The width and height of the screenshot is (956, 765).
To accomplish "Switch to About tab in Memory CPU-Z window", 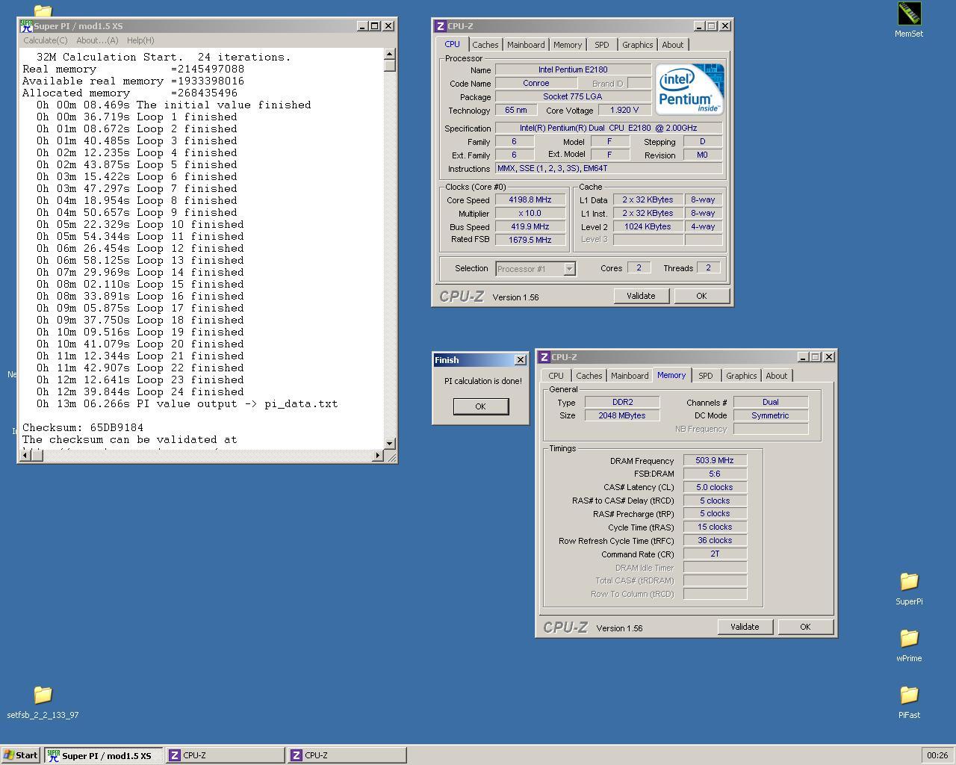I will click(x=776, y=376).
